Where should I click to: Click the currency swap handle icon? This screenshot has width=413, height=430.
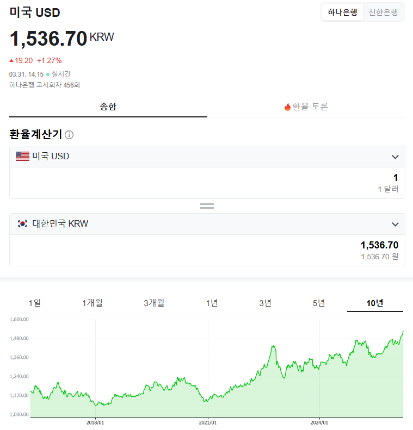click(x=207, y=206)
